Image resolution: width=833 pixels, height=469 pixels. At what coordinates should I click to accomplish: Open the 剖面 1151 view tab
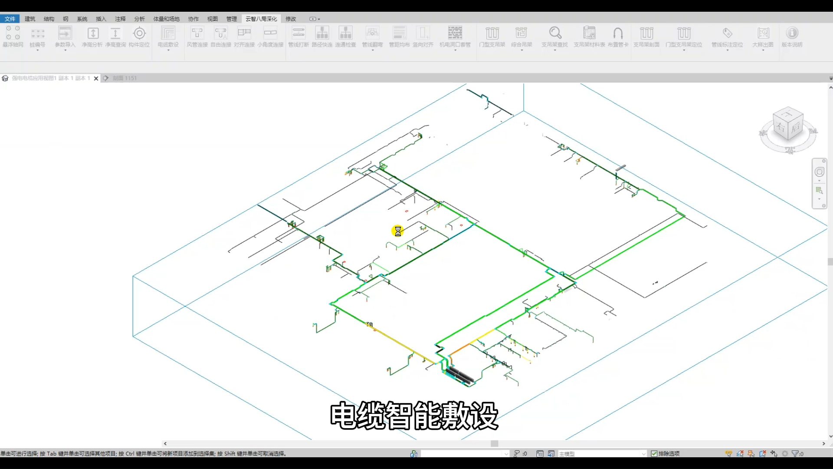point(125,78)
